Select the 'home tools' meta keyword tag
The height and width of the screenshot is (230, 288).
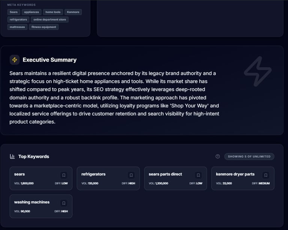click(53, 12)
